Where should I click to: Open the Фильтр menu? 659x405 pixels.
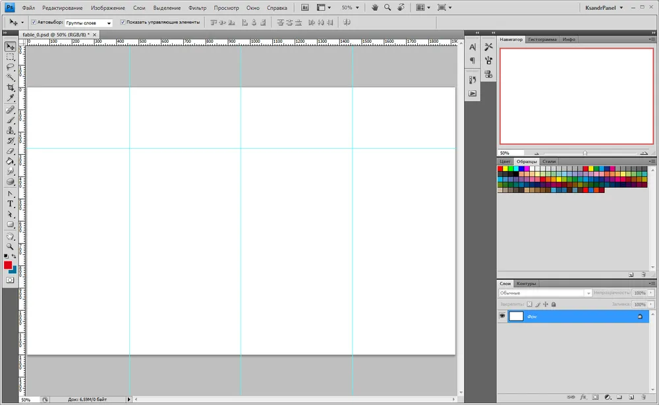[197, 8]
